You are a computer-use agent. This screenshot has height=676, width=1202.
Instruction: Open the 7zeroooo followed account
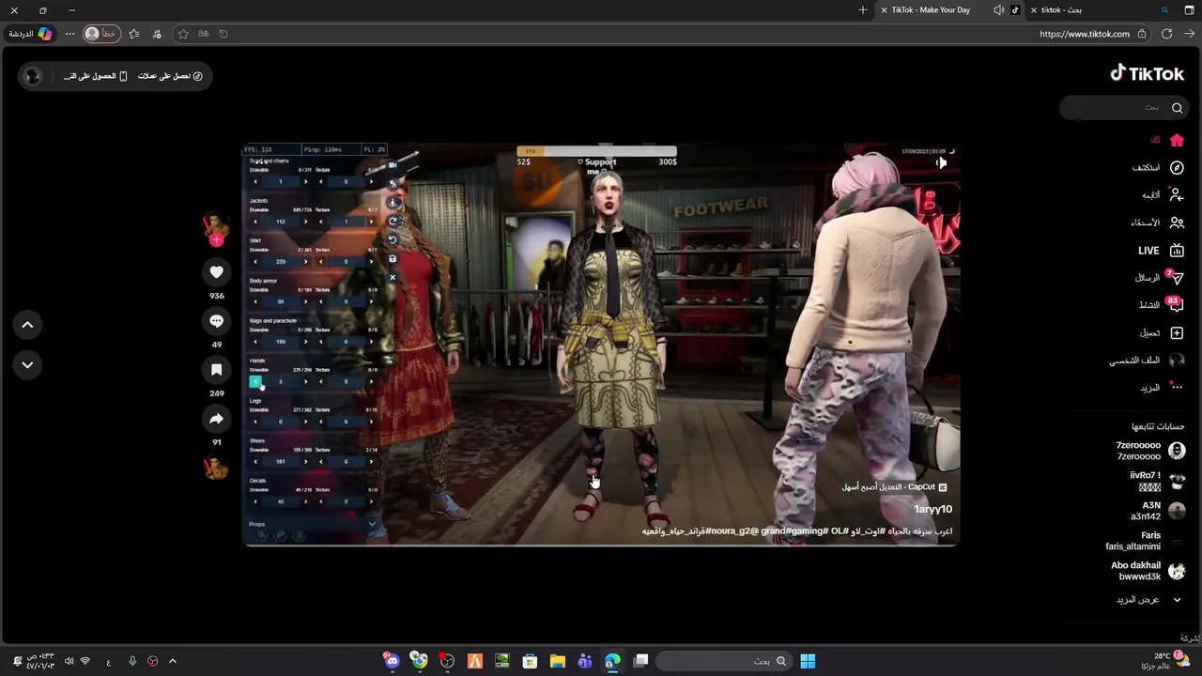coord(1149,451)
